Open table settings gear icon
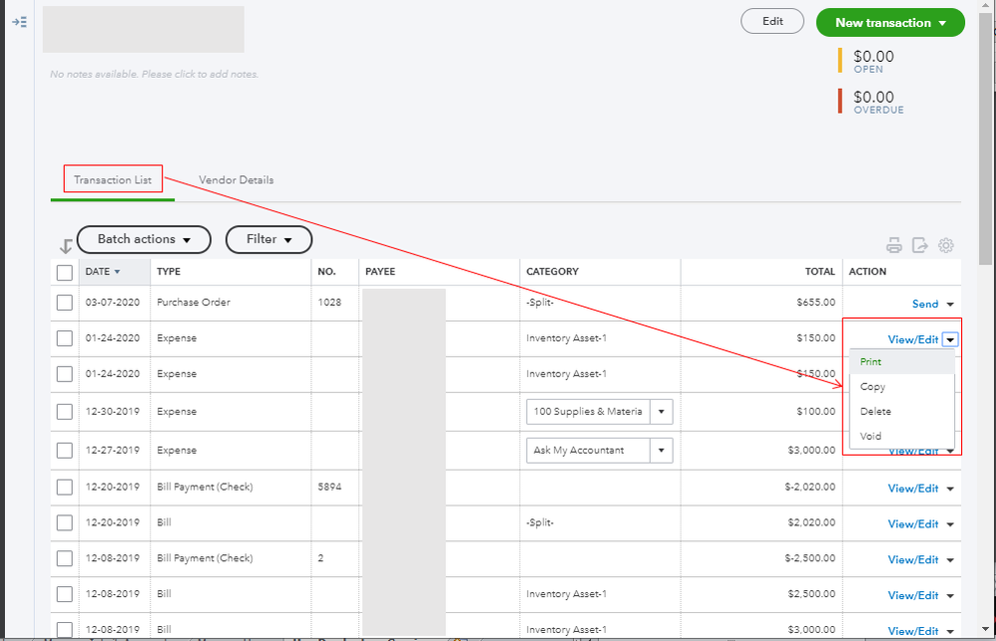 [946, 245]
